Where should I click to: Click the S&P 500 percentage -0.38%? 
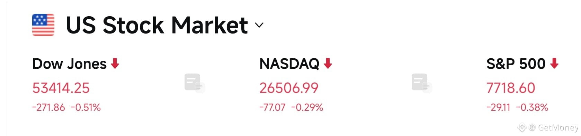pyautogui.click(x=532, y=108)
